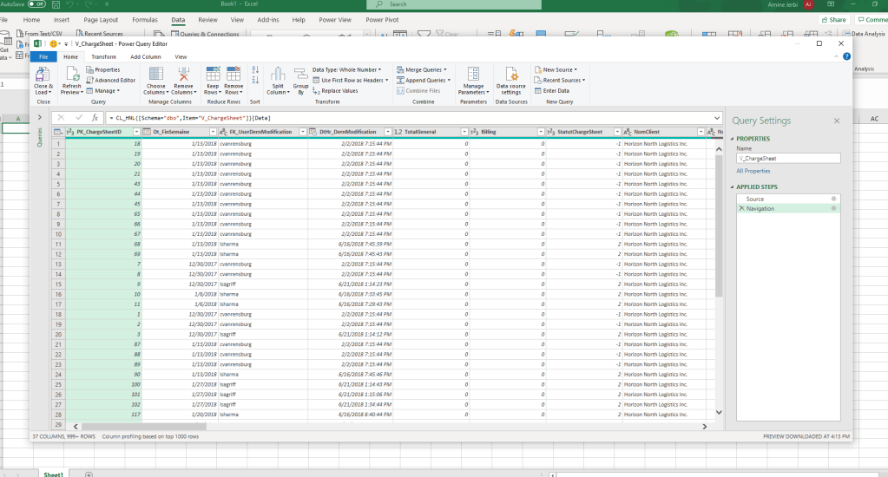Viewport: 888px width, 477px height.
Task: Click the All Properties link
Action: (x=753, y=171)
